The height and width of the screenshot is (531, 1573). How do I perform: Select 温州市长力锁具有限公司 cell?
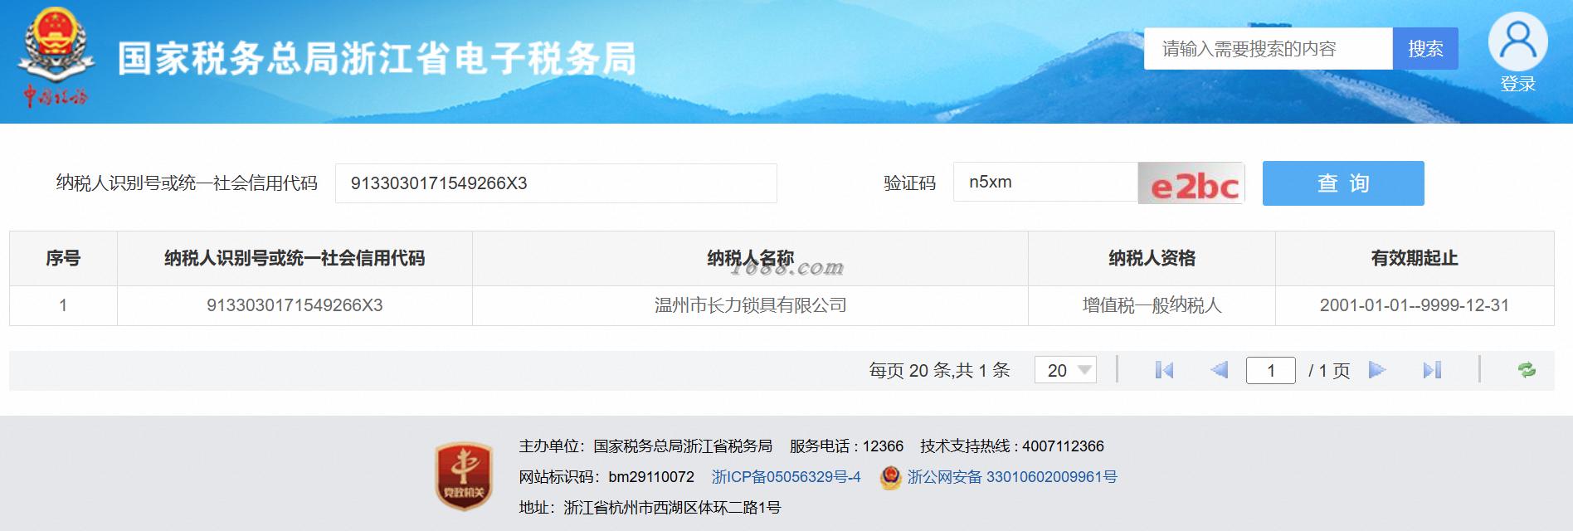pyautogui.click(x=750, y=305)
